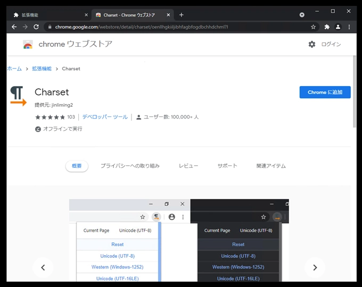Viewport: 362px width, 287px height.
Task: Go to 拡張機能 breadcrumb link
Action: tap(42, 69)
